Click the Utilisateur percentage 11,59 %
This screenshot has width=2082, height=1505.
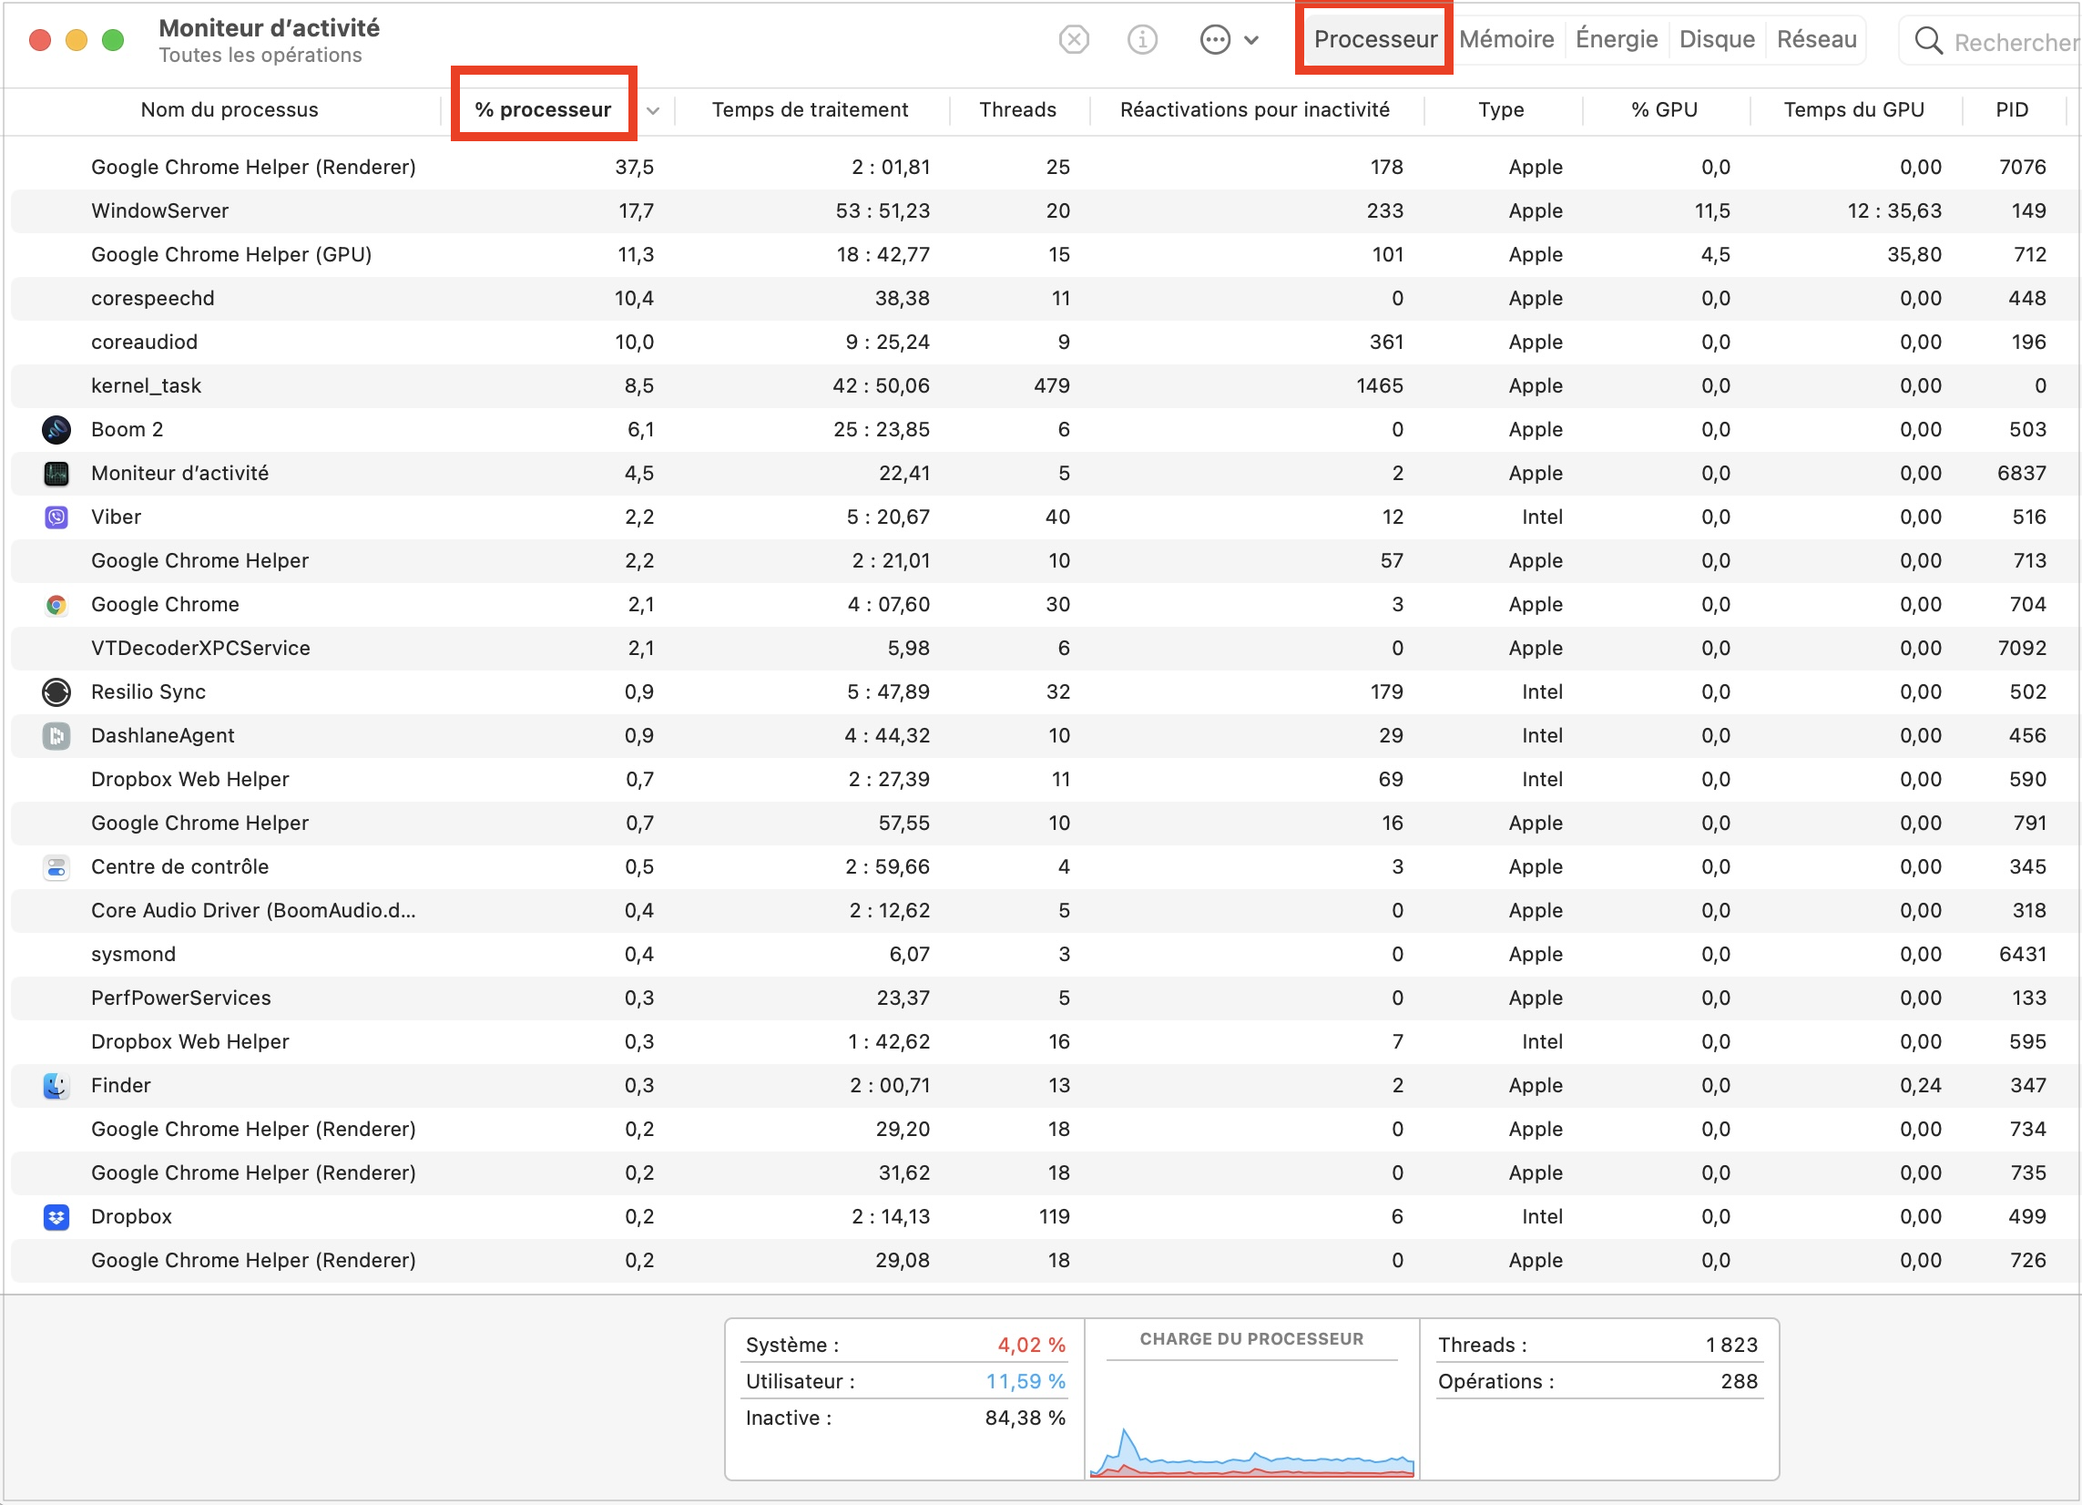1026,1382
